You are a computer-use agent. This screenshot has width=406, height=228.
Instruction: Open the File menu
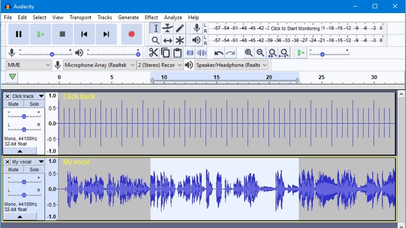8,17
